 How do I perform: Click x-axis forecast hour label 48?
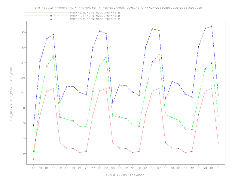click(139, 168)
